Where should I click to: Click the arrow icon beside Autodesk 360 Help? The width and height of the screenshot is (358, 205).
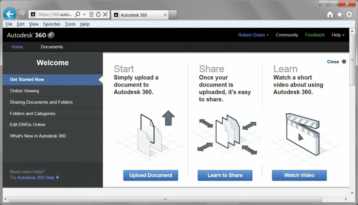click(x=58, y=178)
